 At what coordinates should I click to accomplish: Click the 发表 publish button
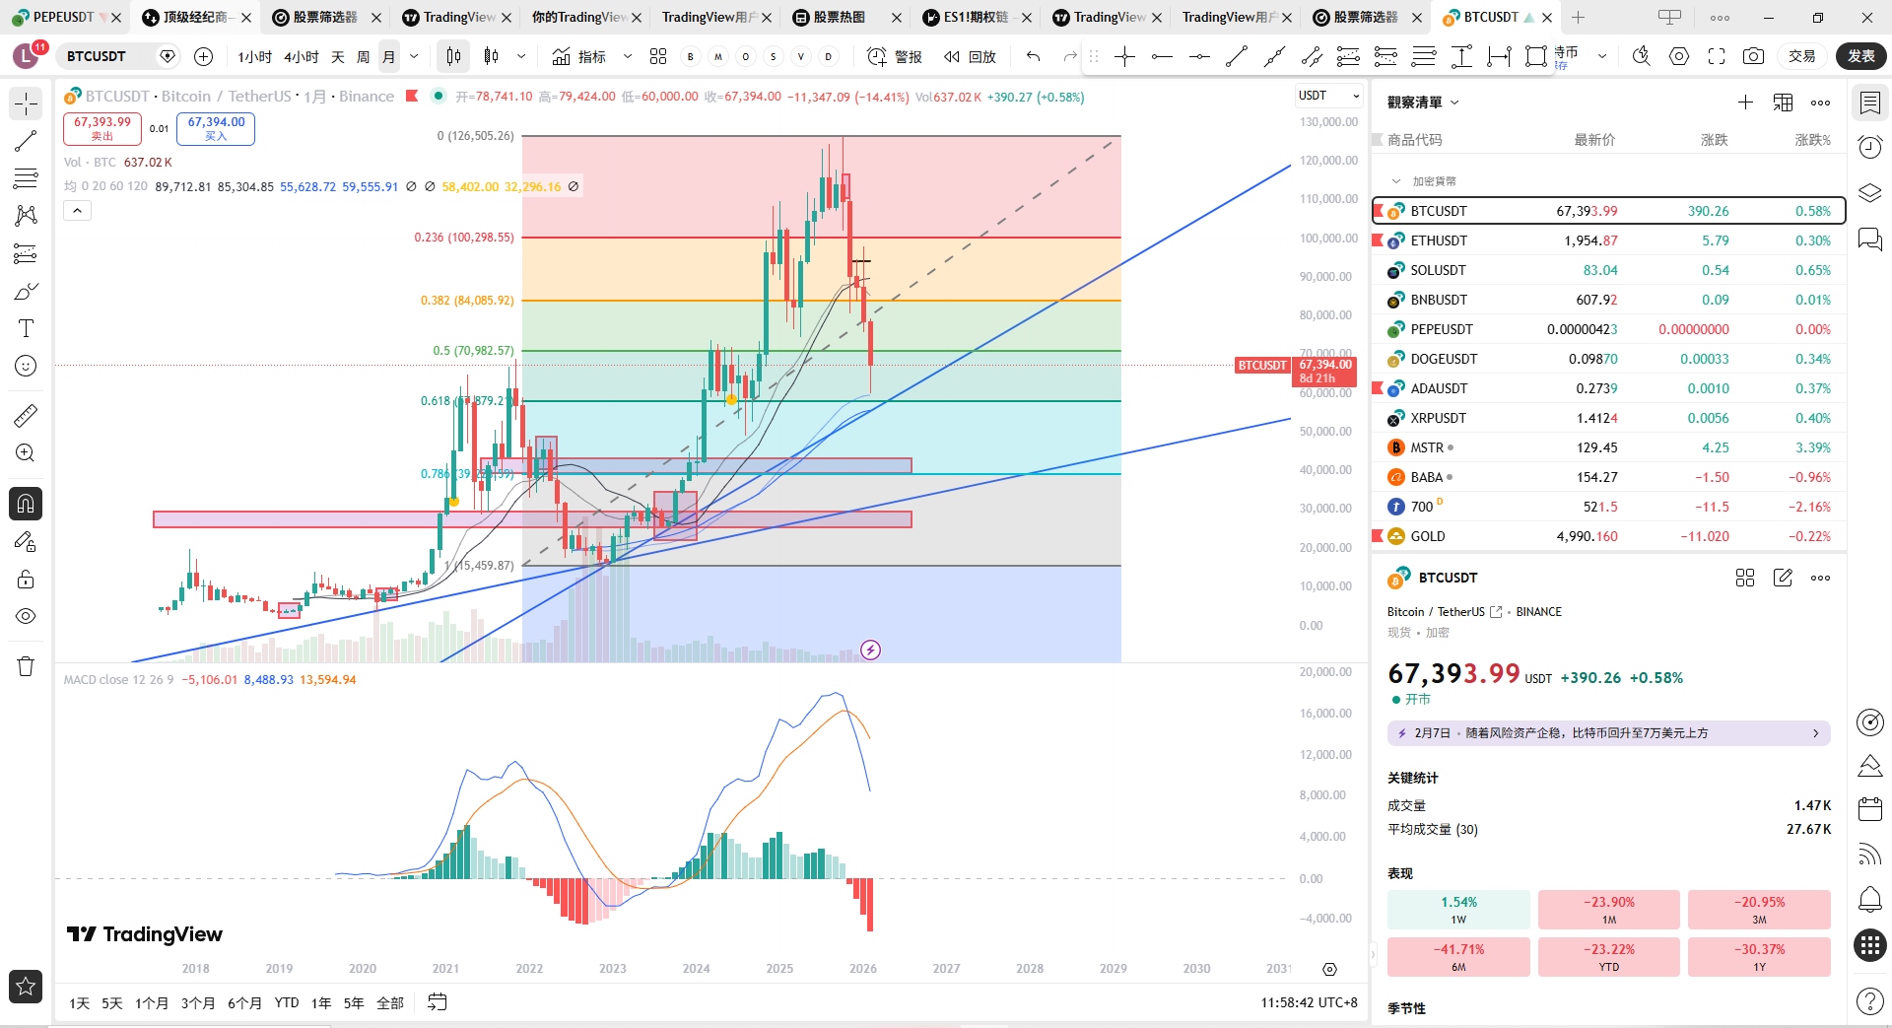pyautogui.click(x=1860, y=56)
